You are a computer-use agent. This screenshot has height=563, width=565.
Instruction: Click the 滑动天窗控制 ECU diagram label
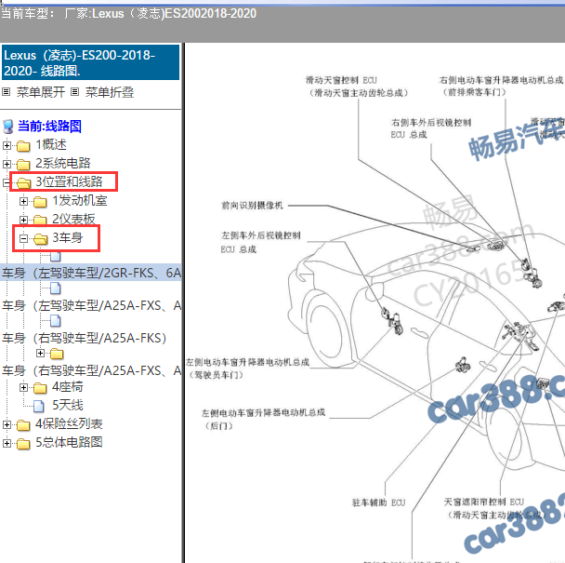click(x=358, y=87)
